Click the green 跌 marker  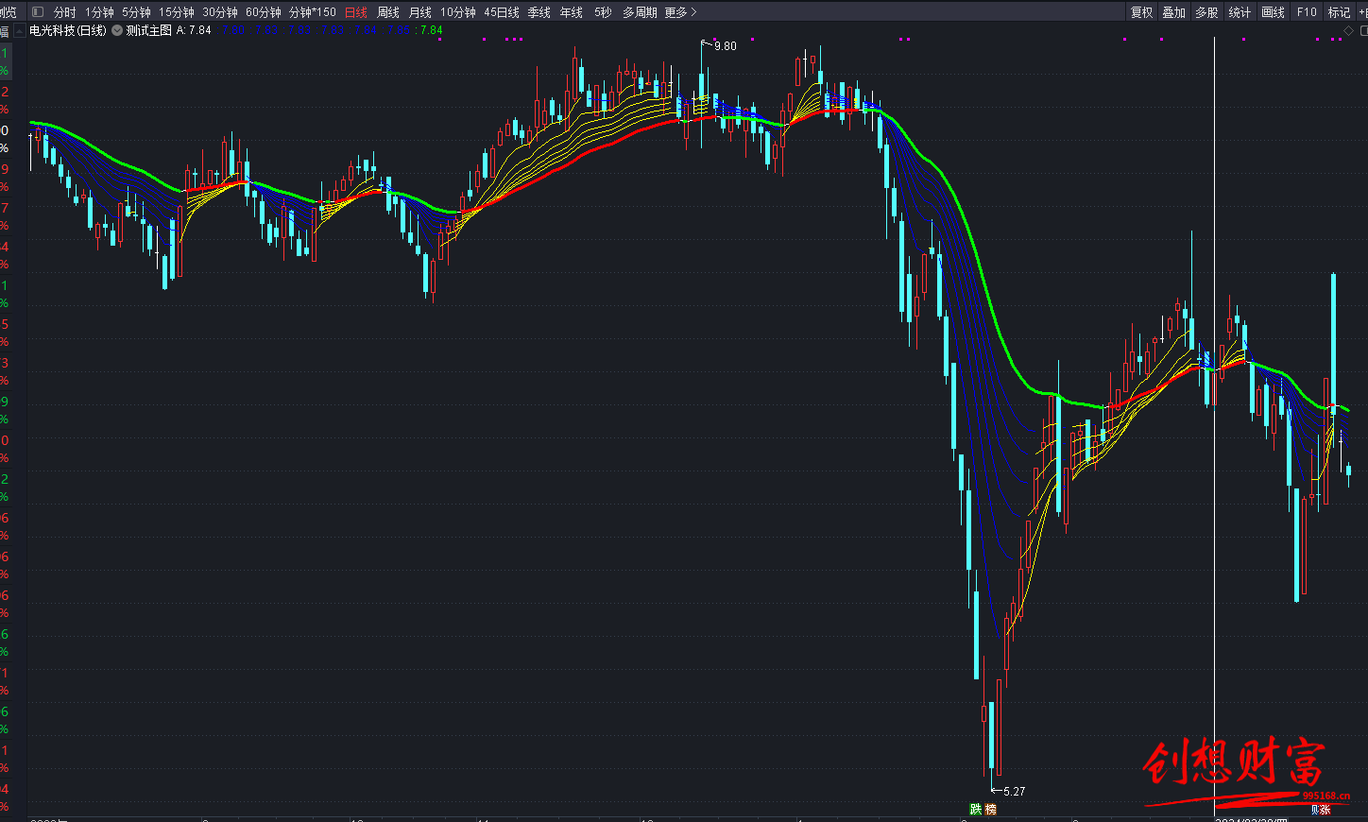pos(976,809)
